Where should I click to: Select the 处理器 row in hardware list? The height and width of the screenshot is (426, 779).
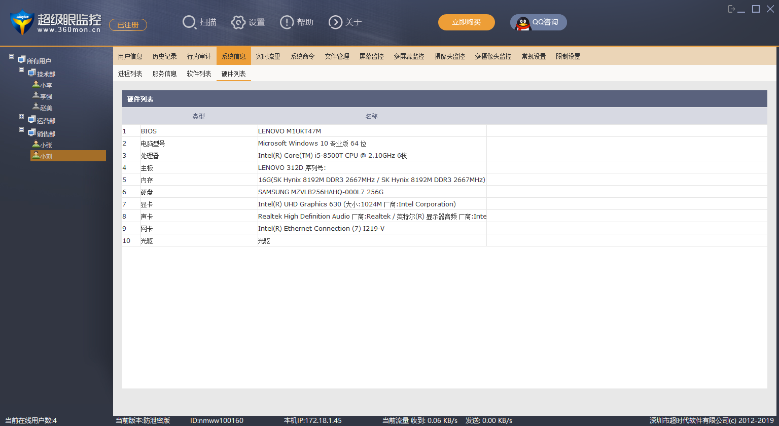(x=150, y=156)
